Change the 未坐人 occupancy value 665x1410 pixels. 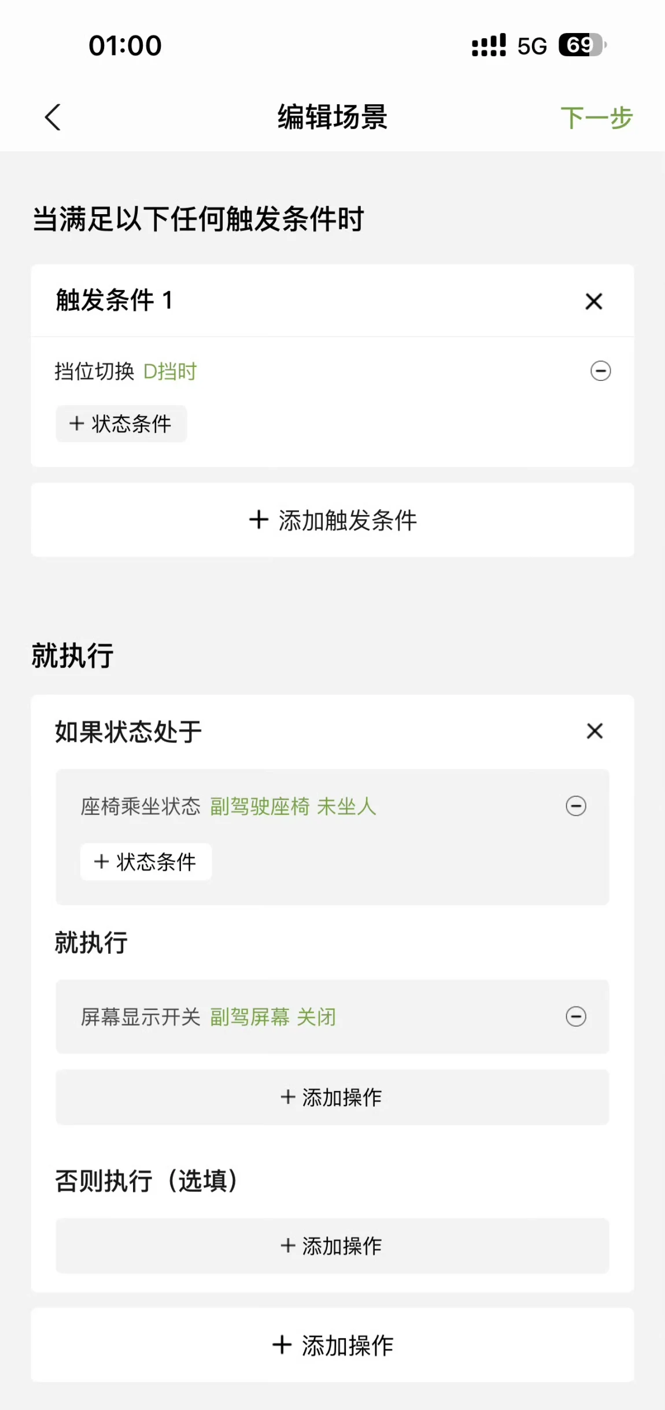[346, 806]
